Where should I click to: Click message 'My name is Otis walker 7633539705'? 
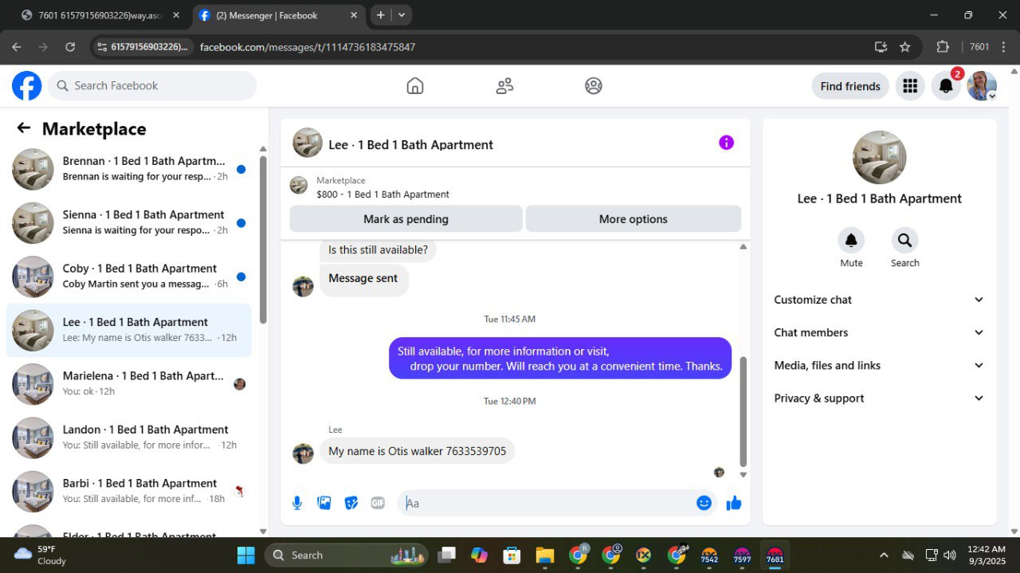(x=418, y=451)
